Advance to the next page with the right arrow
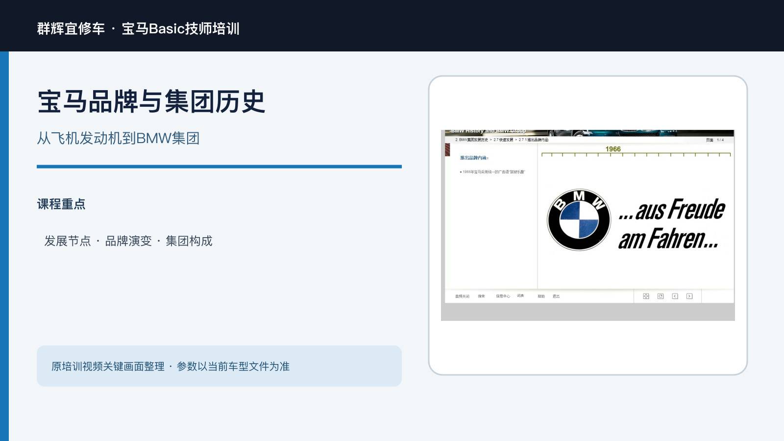The image size is (784, 441). click(x=689, y=296)
